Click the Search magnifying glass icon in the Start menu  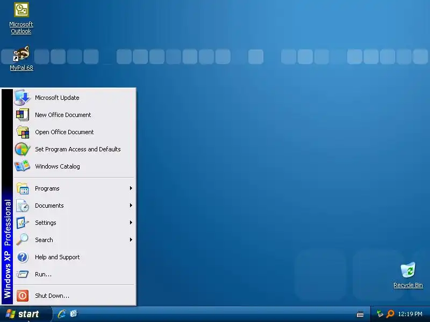click(22, 239)
